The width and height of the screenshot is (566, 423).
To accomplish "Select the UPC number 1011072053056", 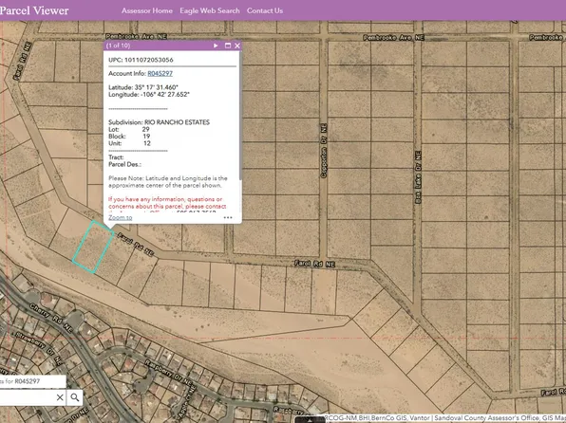I will pos(149,60).
